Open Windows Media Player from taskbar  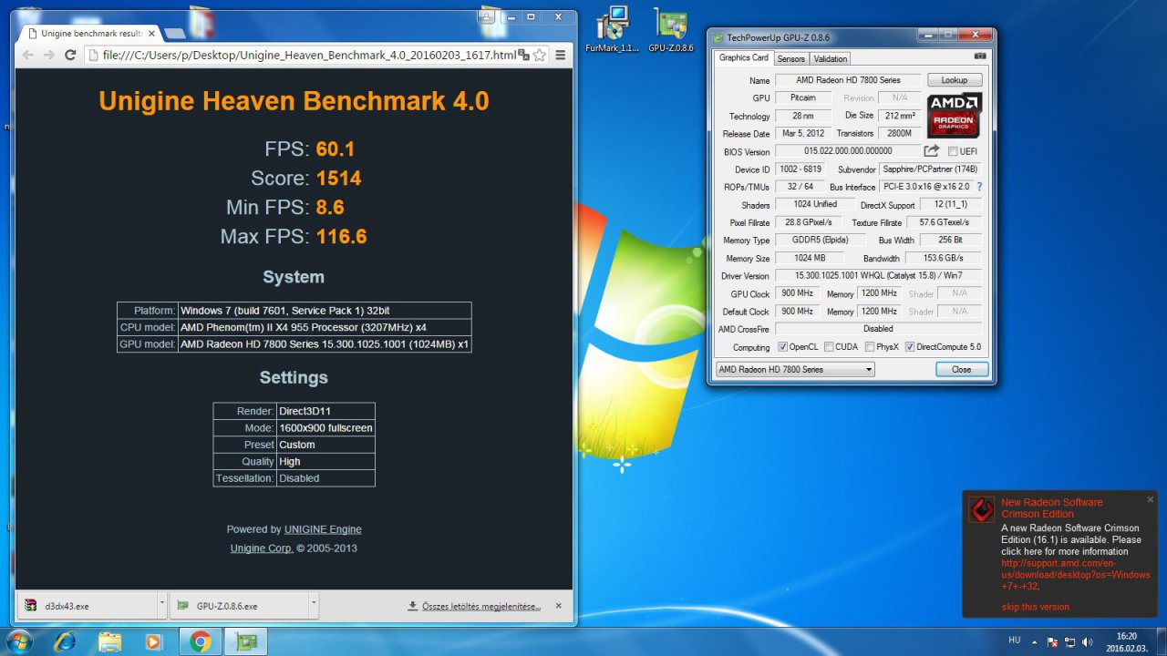[x=154, y=641]
